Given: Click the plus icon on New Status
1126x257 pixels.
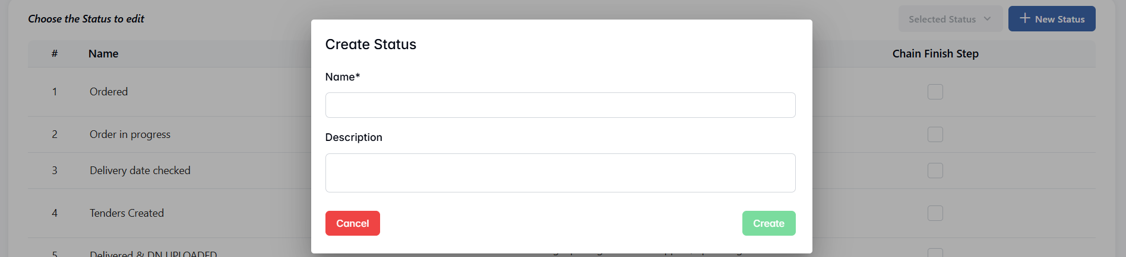Looking at the screenshot, I should tap(1024, 18).
